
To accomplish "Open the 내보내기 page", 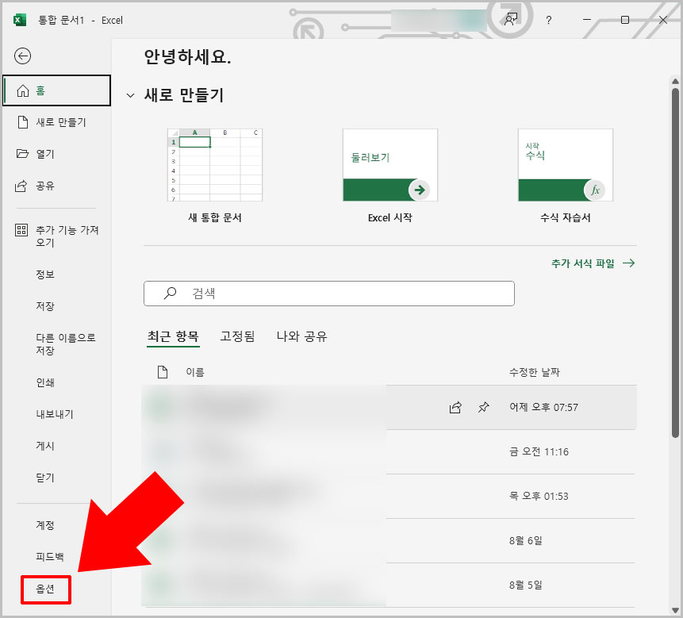I will pyautogui.click(x=55, y=414).
